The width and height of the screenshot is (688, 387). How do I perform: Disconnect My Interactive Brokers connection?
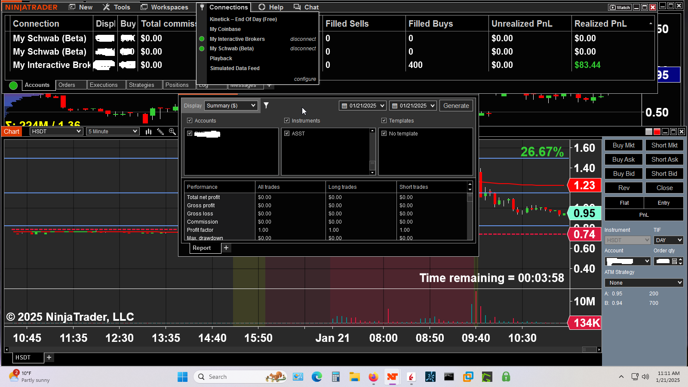(303, 39)
